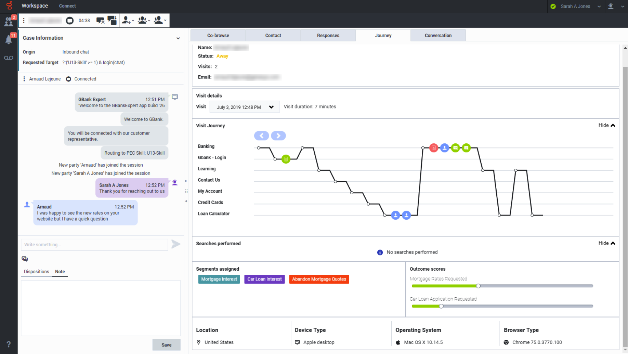Click the next arrow in Visit Journey
The image size is (628, 354).
(278, 136)
